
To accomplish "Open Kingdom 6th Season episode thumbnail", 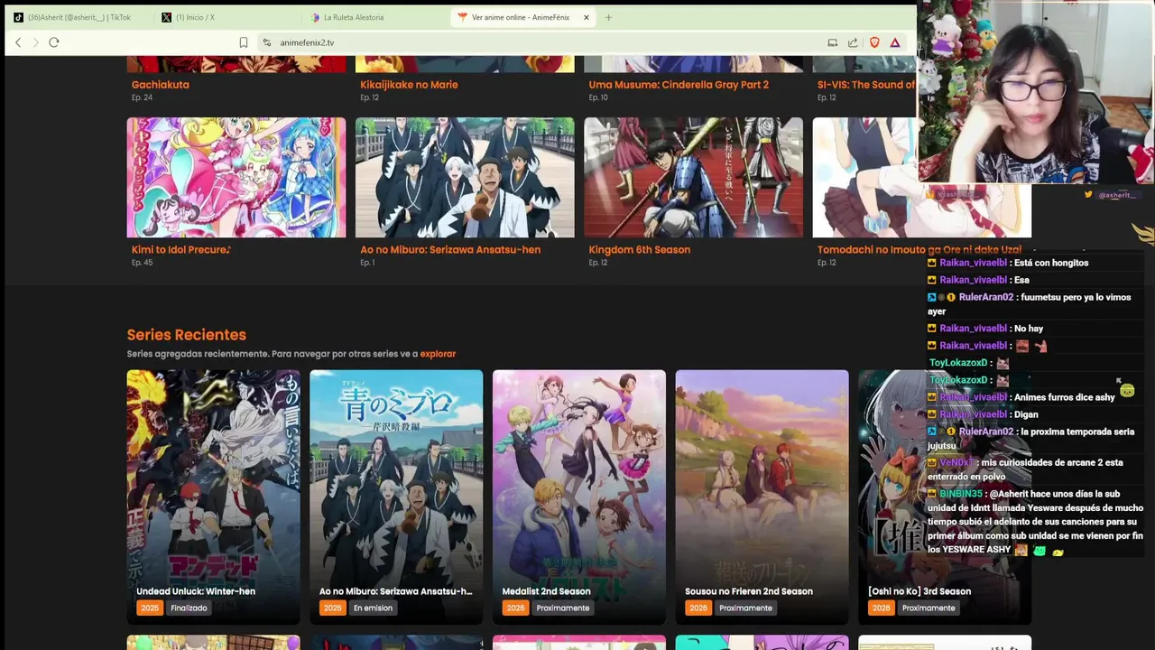I will 693,177.
